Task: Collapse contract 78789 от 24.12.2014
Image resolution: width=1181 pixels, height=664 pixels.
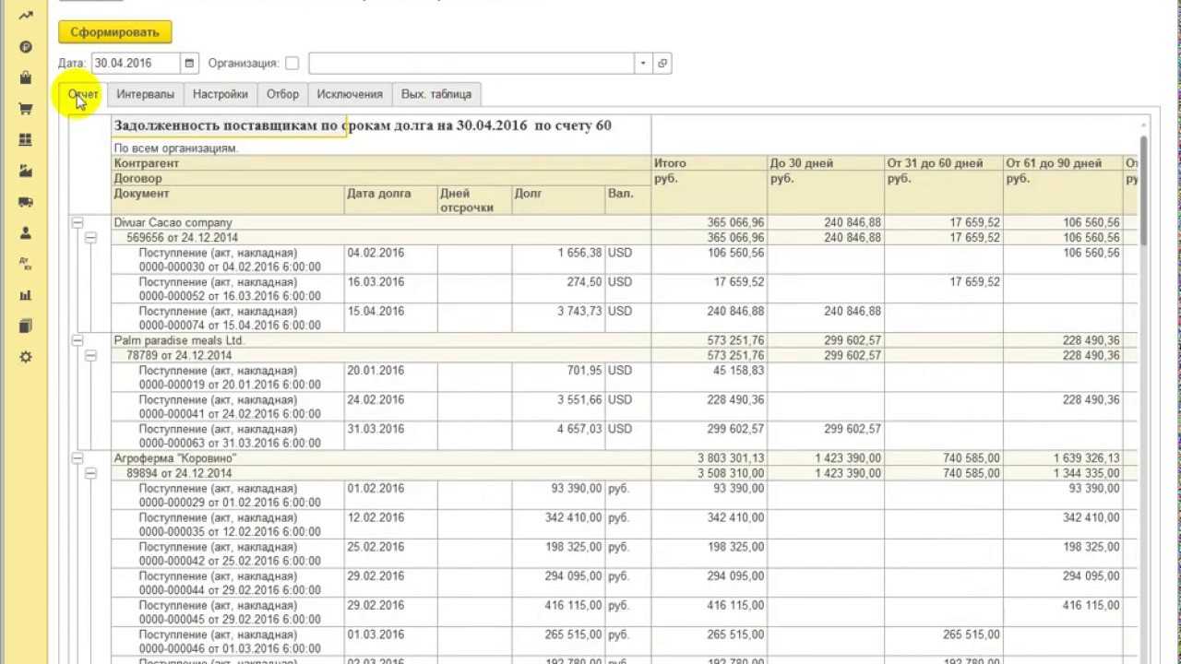Action: point(90,356)
